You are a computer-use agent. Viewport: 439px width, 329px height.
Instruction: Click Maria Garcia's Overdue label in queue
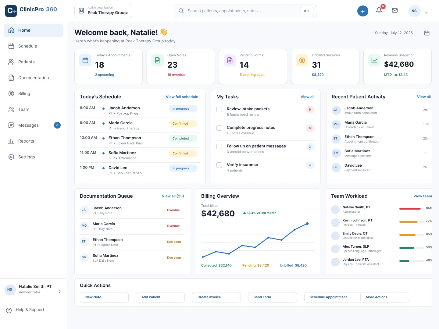pyautogui.click(x=173, y=226)
